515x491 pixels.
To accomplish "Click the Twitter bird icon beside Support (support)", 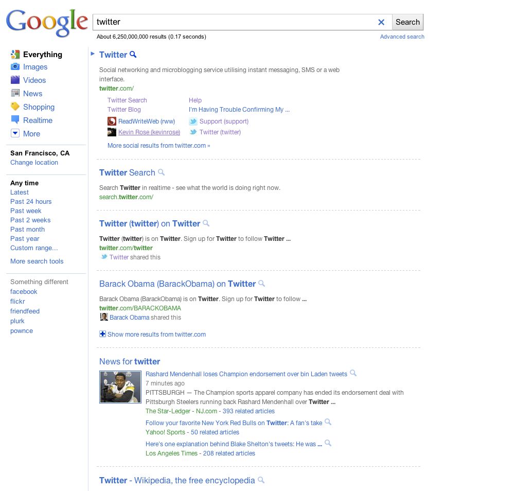I will coord(193,121).
